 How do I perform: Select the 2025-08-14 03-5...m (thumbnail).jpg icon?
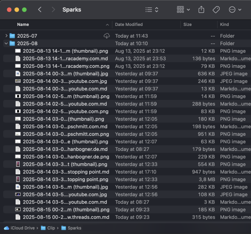coord(18,187)
